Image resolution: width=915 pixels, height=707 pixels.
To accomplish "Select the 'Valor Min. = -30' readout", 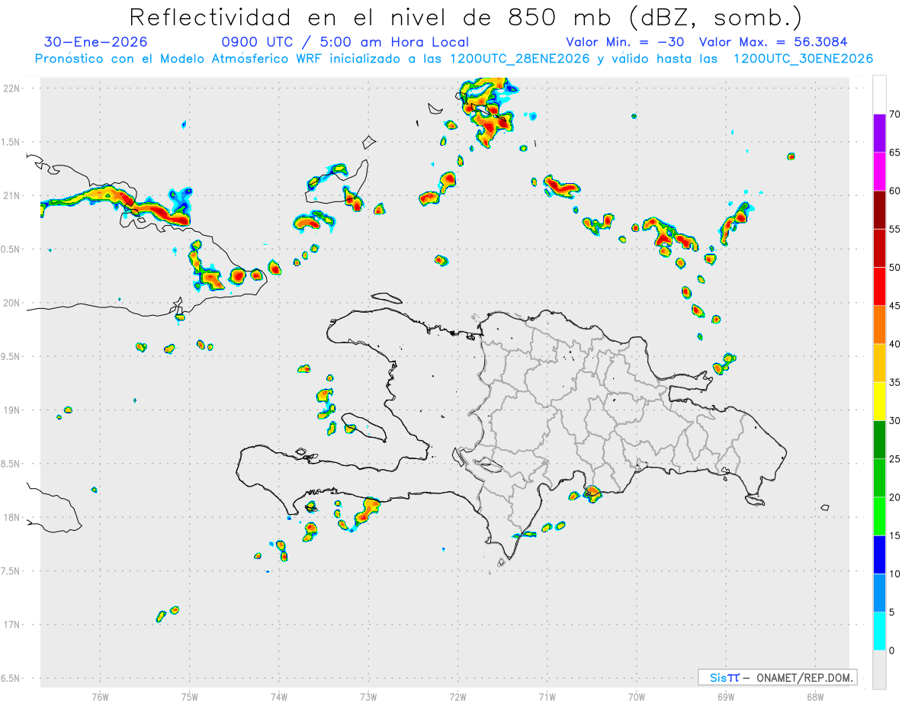I will click(624, 42).
